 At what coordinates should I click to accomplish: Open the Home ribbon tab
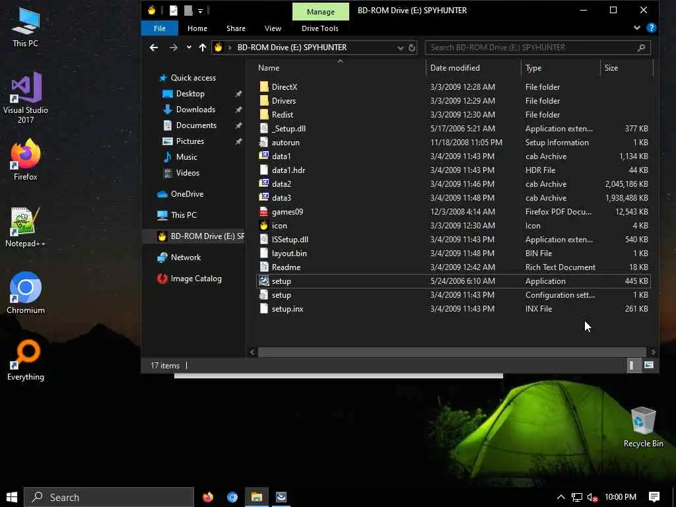197,28
